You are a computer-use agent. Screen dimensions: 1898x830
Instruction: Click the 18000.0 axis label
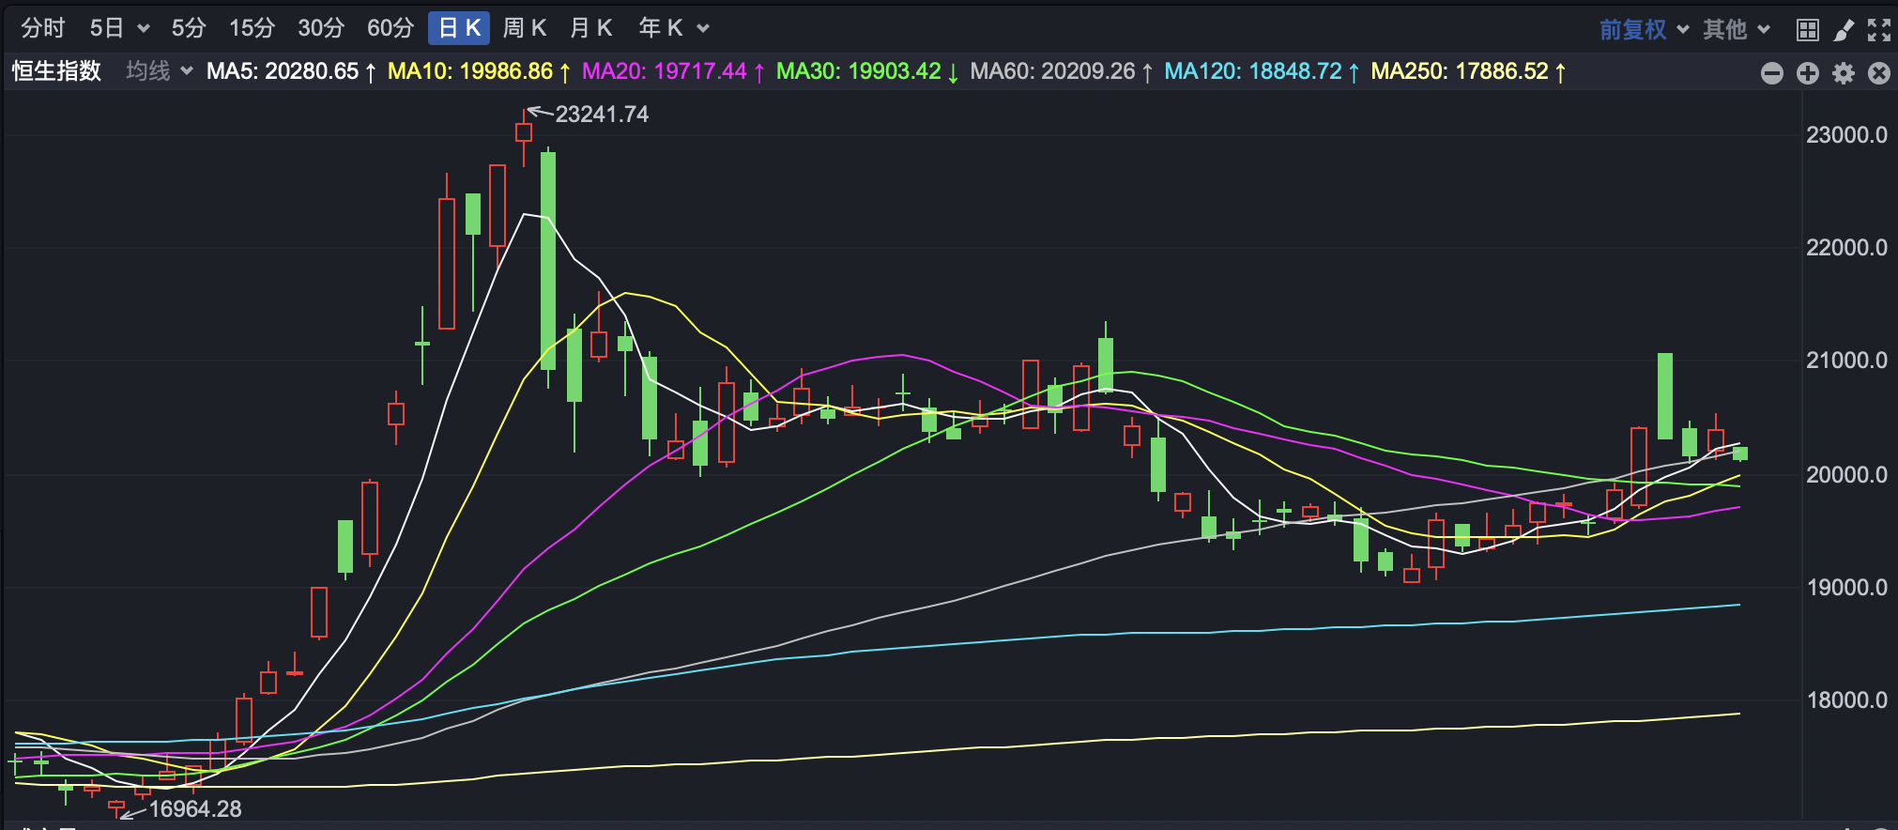tap(1846, 700)
